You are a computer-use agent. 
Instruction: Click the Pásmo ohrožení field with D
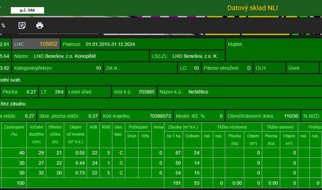(227, 68)
